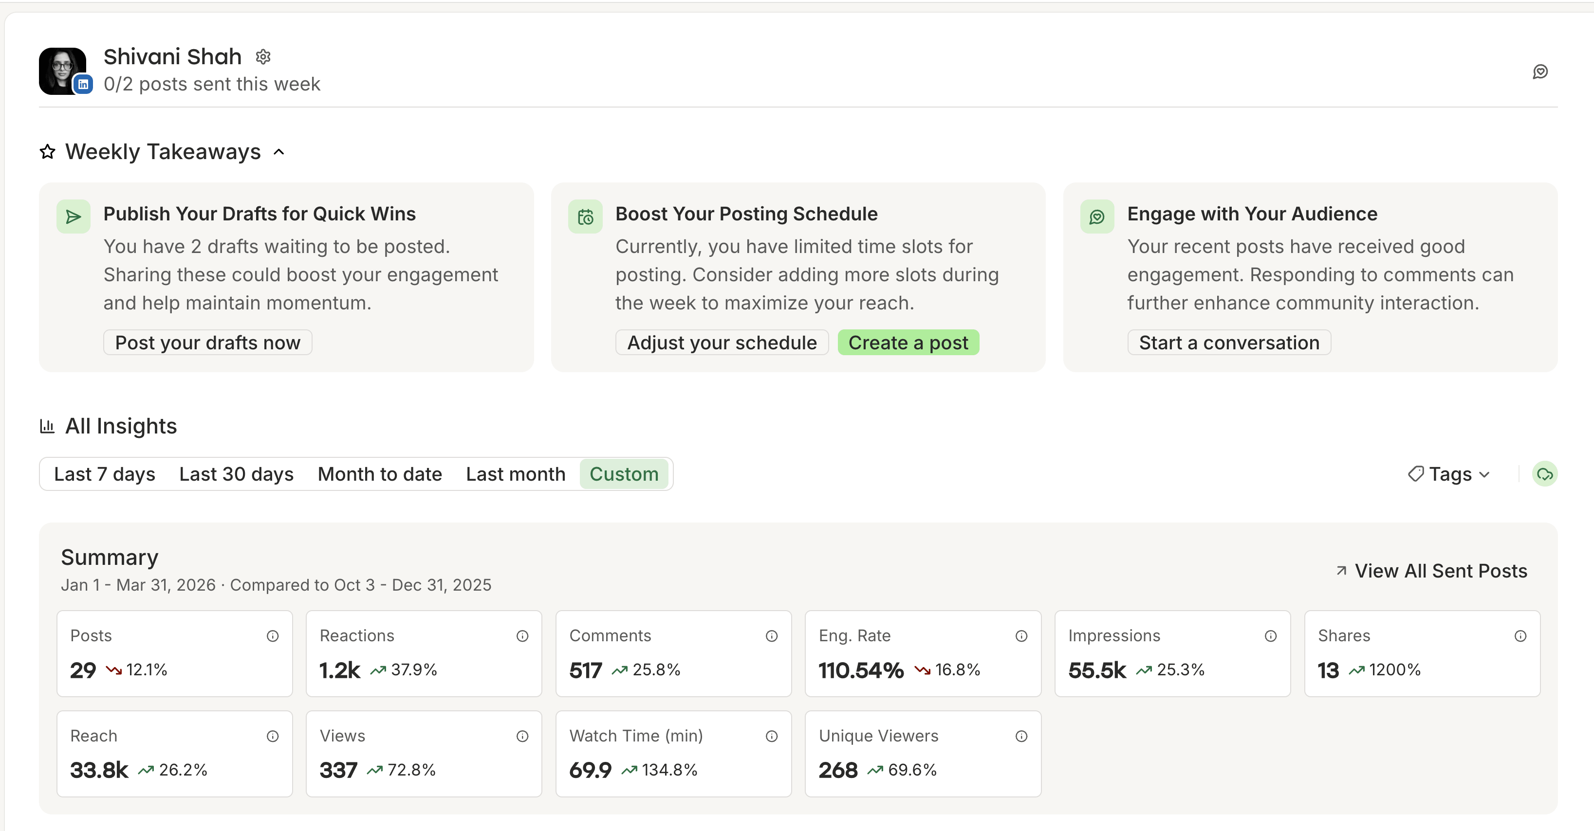Click Start a conversation button
The image size is (1594, 831).
pos(1229,343)
